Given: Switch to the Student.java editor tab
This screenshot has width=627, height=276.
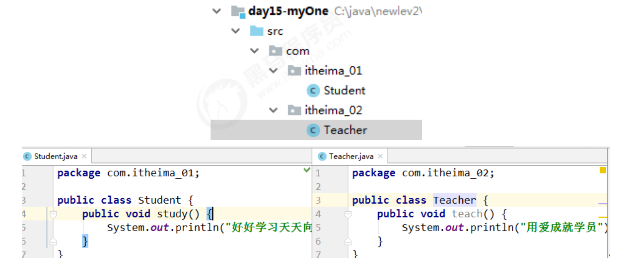Looking at the screenshot, I should [55, 156].
